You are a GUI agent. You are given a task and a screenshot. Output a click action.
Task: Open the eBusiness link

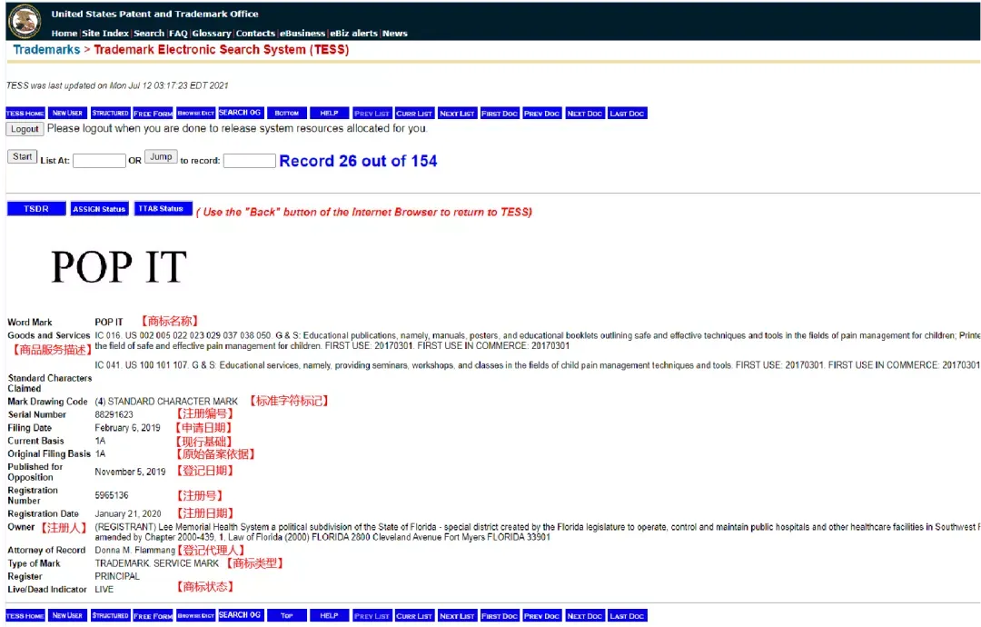point(302,33)
